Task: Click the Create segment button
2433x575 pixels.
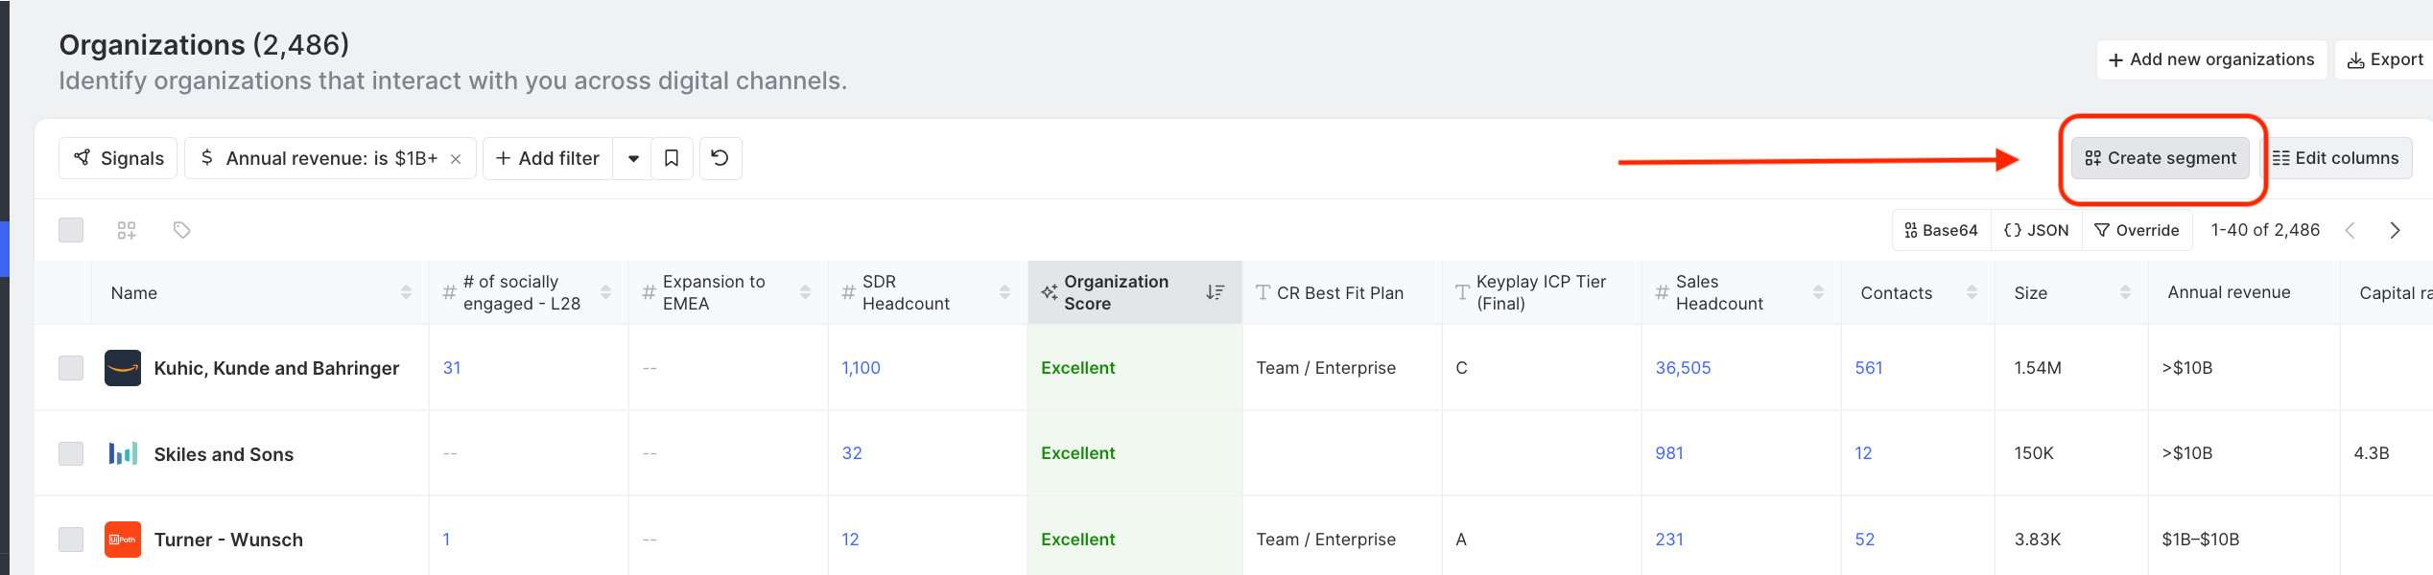Action: [x=2161, y=158]
